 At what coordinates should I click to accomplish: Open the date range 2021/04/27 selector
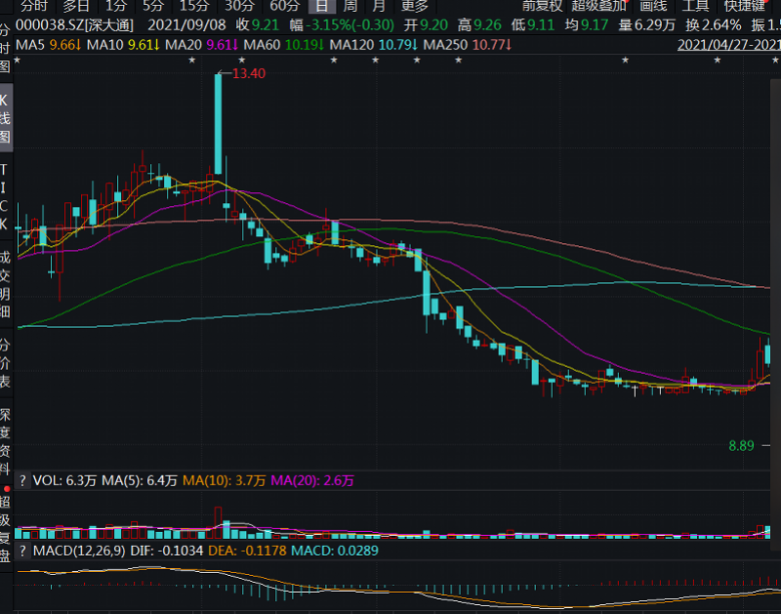coord(728,44)
